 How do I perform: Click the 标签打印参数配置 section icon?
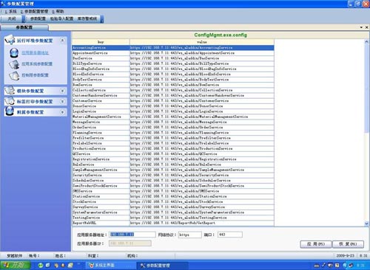[10, 101]
